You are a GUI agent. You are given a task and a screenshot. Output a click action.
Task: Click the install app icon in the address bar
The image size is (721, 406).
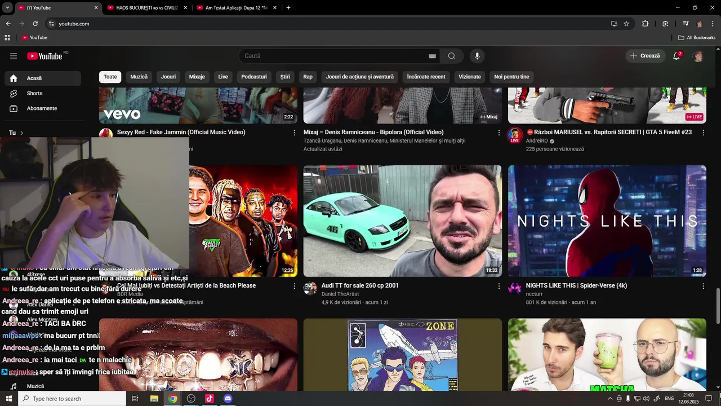click(x=614, y=24)
